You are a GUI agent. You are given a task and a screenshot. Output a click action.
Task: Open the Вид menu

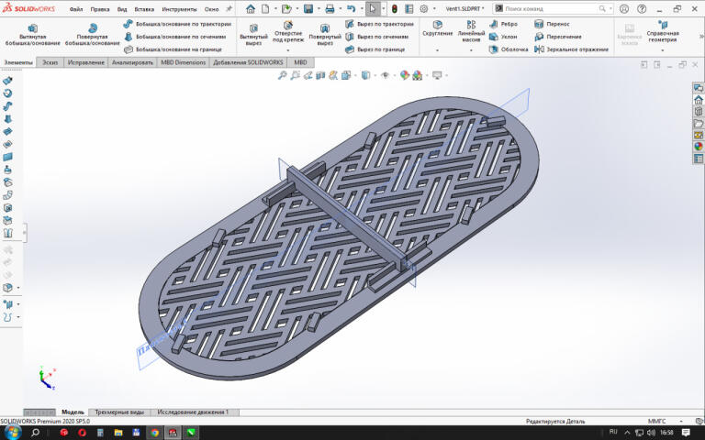[x=122, y=9]
